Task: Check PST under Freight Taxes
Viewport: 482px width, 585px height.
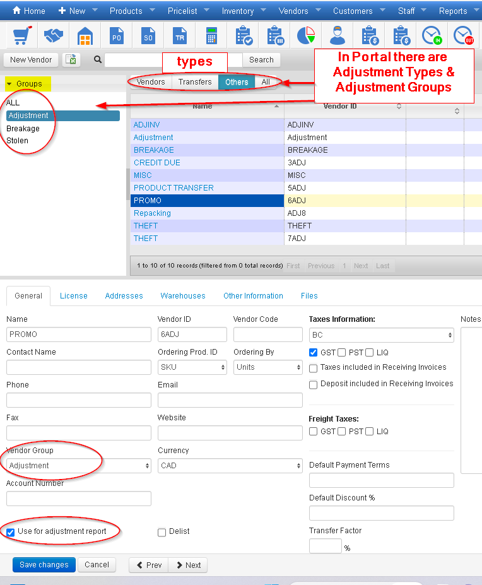Action: pos(342,431)
